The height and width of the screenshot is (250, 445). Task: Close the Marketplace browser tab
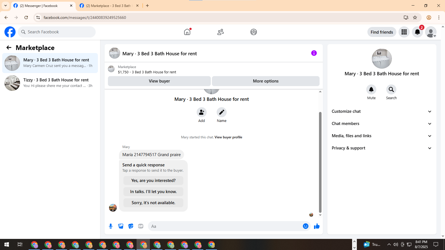137,6
